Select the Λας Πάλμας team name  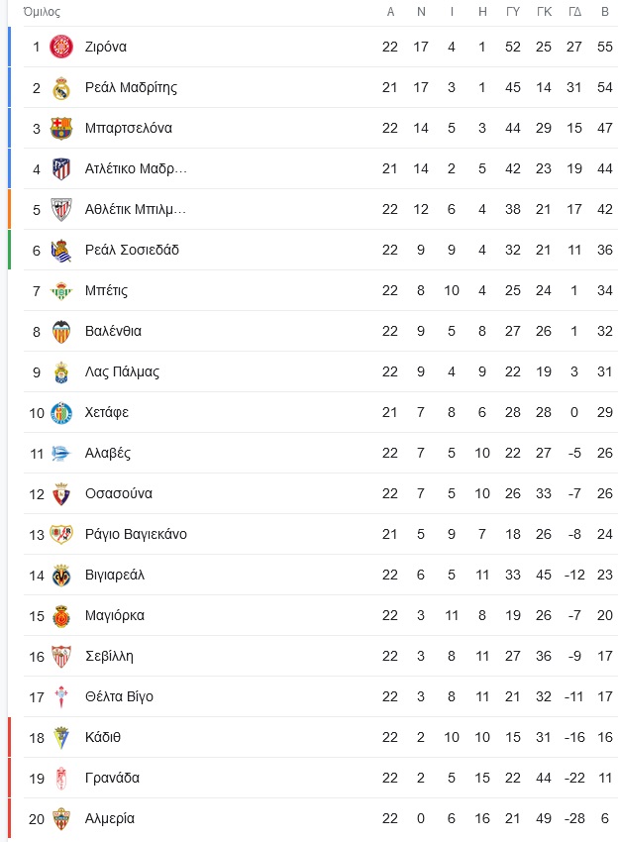[x=122, y=371]
